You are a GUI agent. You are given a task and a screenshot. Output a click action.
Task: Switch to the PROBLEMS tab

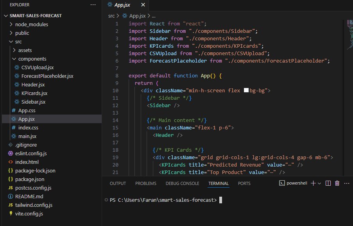click(145, 183)
